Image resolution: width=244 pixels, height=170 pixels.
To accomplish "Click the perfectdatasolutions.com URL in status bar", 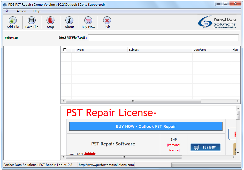I will [106, 165].
